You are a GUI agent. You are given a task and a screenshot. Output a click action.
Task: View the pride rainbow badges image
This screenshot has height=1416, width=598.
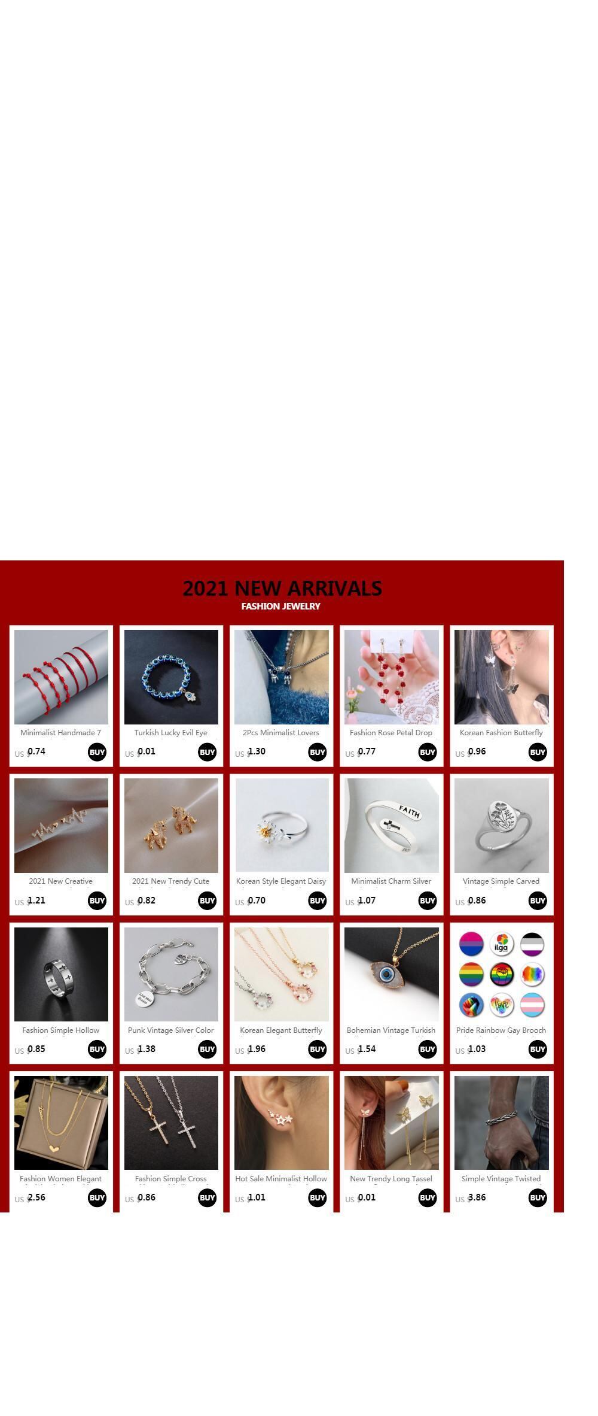pos(502,974)
